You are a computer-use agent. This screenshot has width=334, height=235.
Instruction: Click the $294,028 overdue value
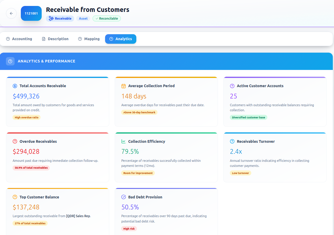pos(26,151)
